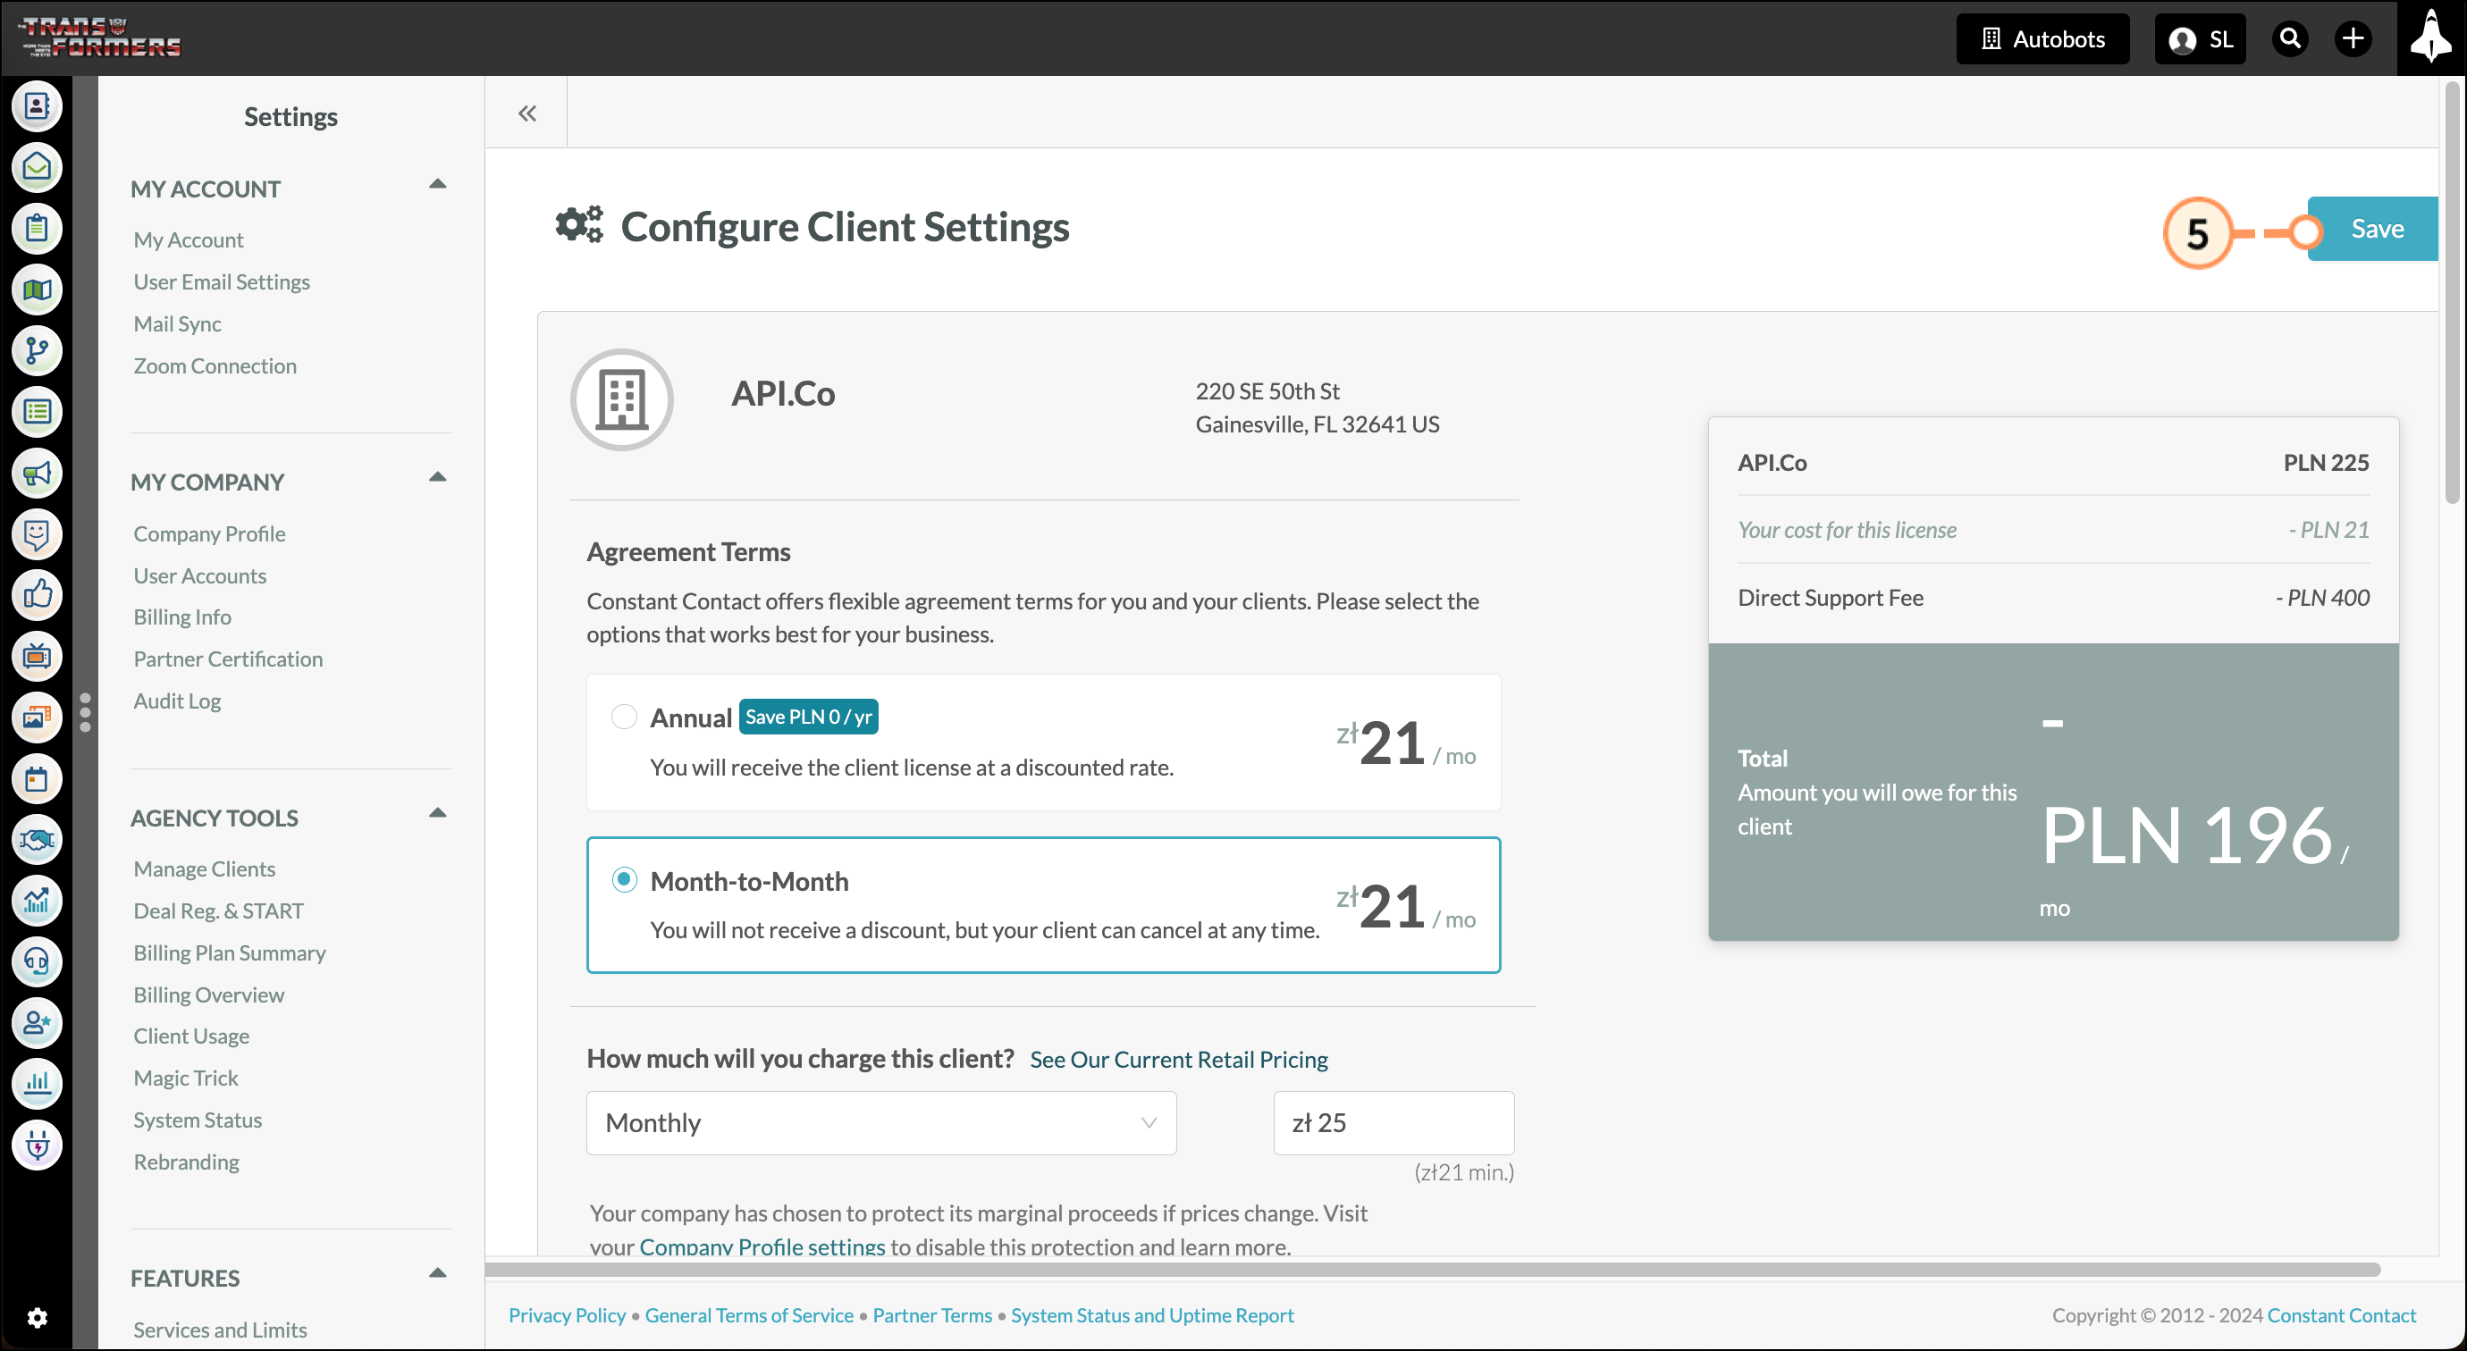Go to Mail Sync settings
This screenshot has height=1351, width=2467.
click(x=177, y=323)
